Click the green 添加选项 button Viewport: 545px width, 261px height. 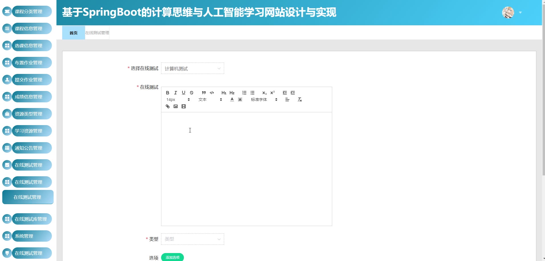(172, 257)
